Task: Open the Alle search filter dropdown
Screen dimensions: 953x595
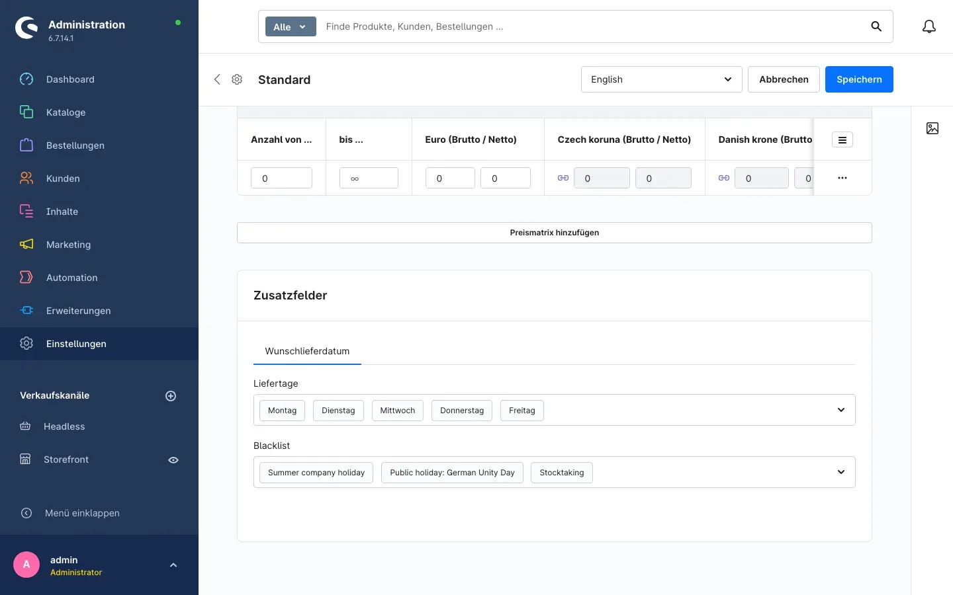Action: 291,26
